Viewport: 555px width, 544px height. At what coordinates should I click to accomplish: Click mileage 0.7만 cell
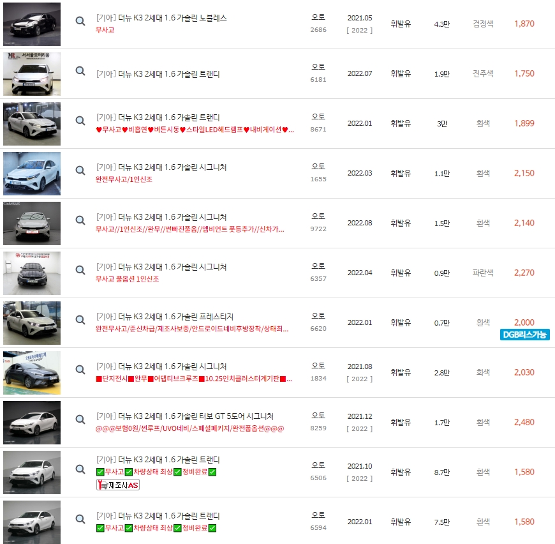(441, 323)
